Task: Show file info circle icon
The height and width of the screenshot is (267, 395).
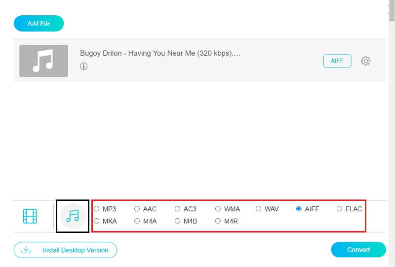Action: [x=83, y=66]
